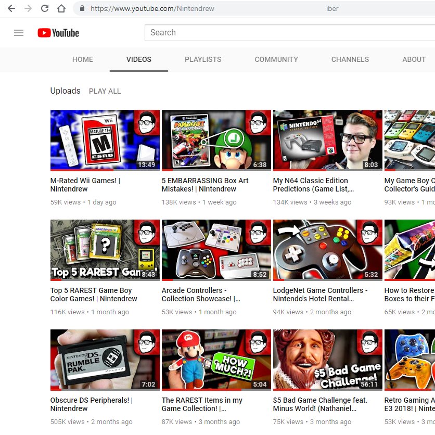Open the Arcade Controllers thumbnail
The width and height of the screenshot is (435, 435).
[x=216, y=250]
